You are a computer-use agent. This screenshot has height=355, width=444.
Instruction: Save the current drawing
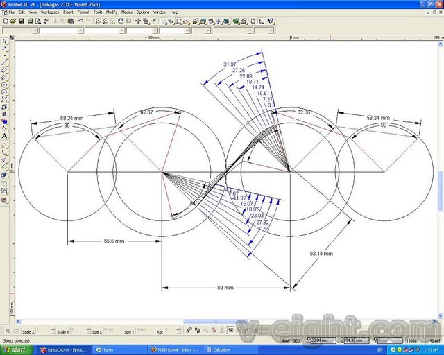(x=21, y=21)
